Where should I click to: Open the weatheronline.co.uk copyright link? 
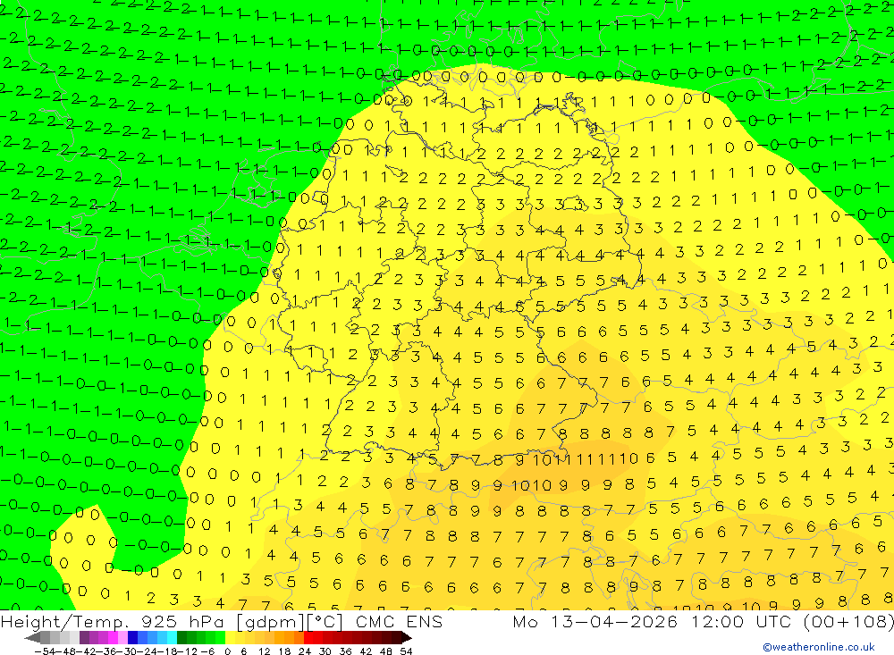click(x=819, y=647)
